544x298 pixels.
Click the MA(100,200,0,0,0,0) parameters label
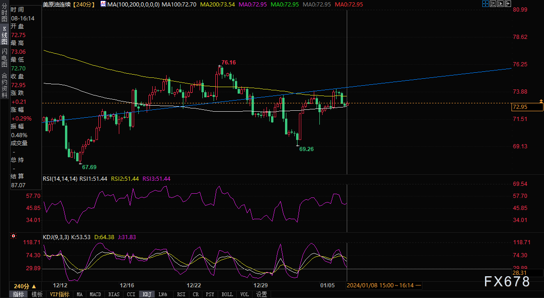(134, 4)
